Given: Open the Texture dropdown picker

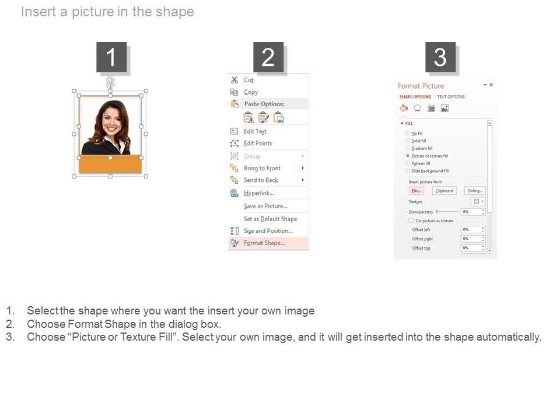Looking at the screenshot, I should [478, 201].
